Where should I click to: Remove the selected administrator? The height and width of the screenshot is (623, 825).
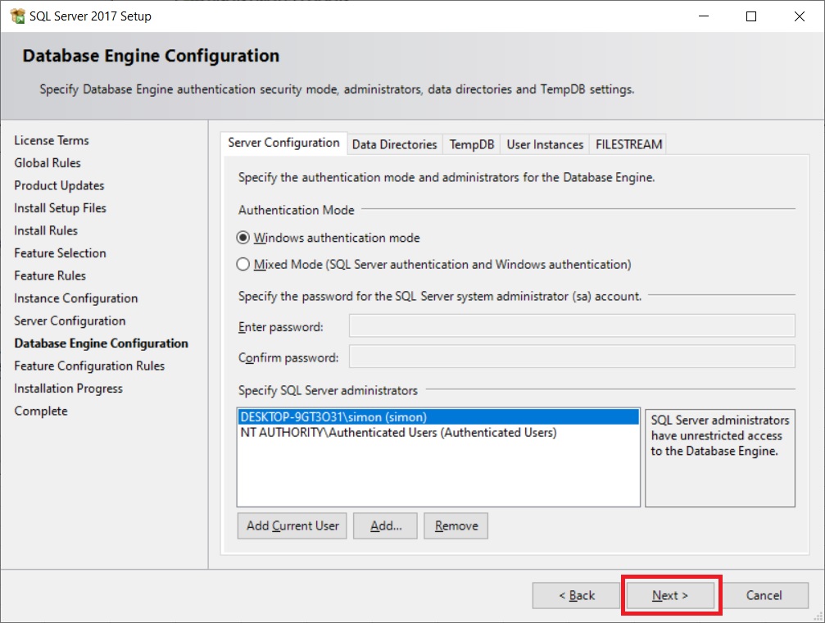coord(456,526)
